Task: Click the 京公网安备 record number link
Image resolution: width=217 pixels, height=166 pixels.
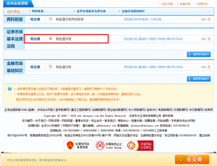Action: pyautogui.click(x=181, y=136)
